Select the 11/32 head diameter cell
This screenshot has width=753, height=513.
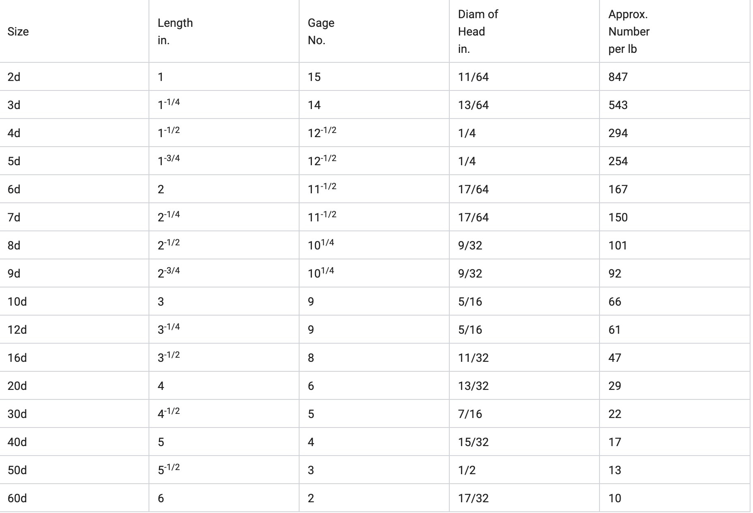coord(473,358)
